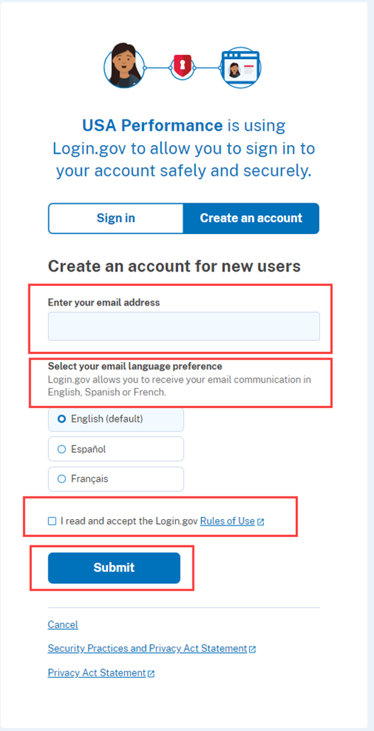
Task: Click the Cancel link
Action: pos(62,624)
